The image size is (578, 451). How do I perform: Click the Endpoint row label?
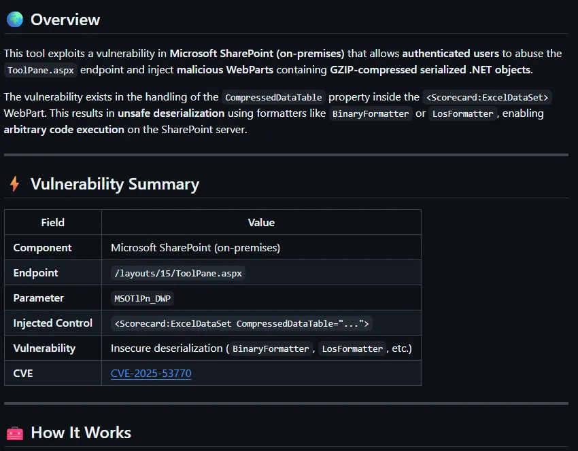click(35, 273)
